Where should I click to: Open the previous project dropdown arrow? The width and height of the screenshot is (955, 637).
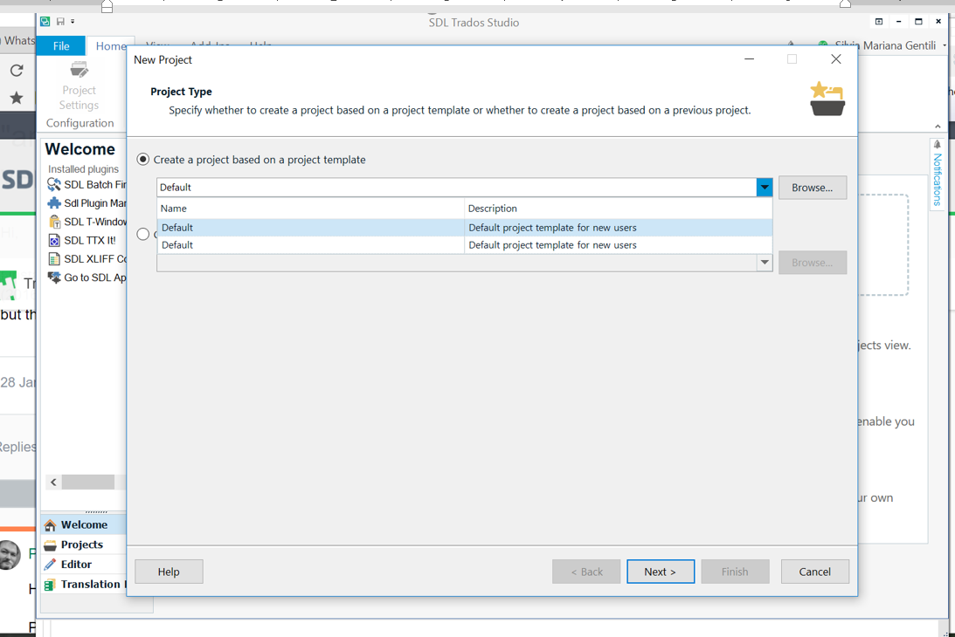(x=765, y=263)
